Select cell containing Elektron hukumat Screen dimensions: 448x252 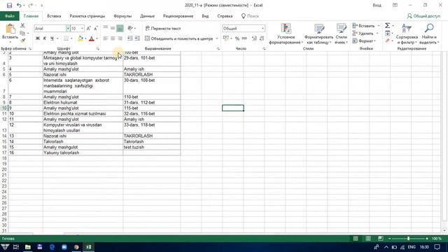tap(83, 103)
